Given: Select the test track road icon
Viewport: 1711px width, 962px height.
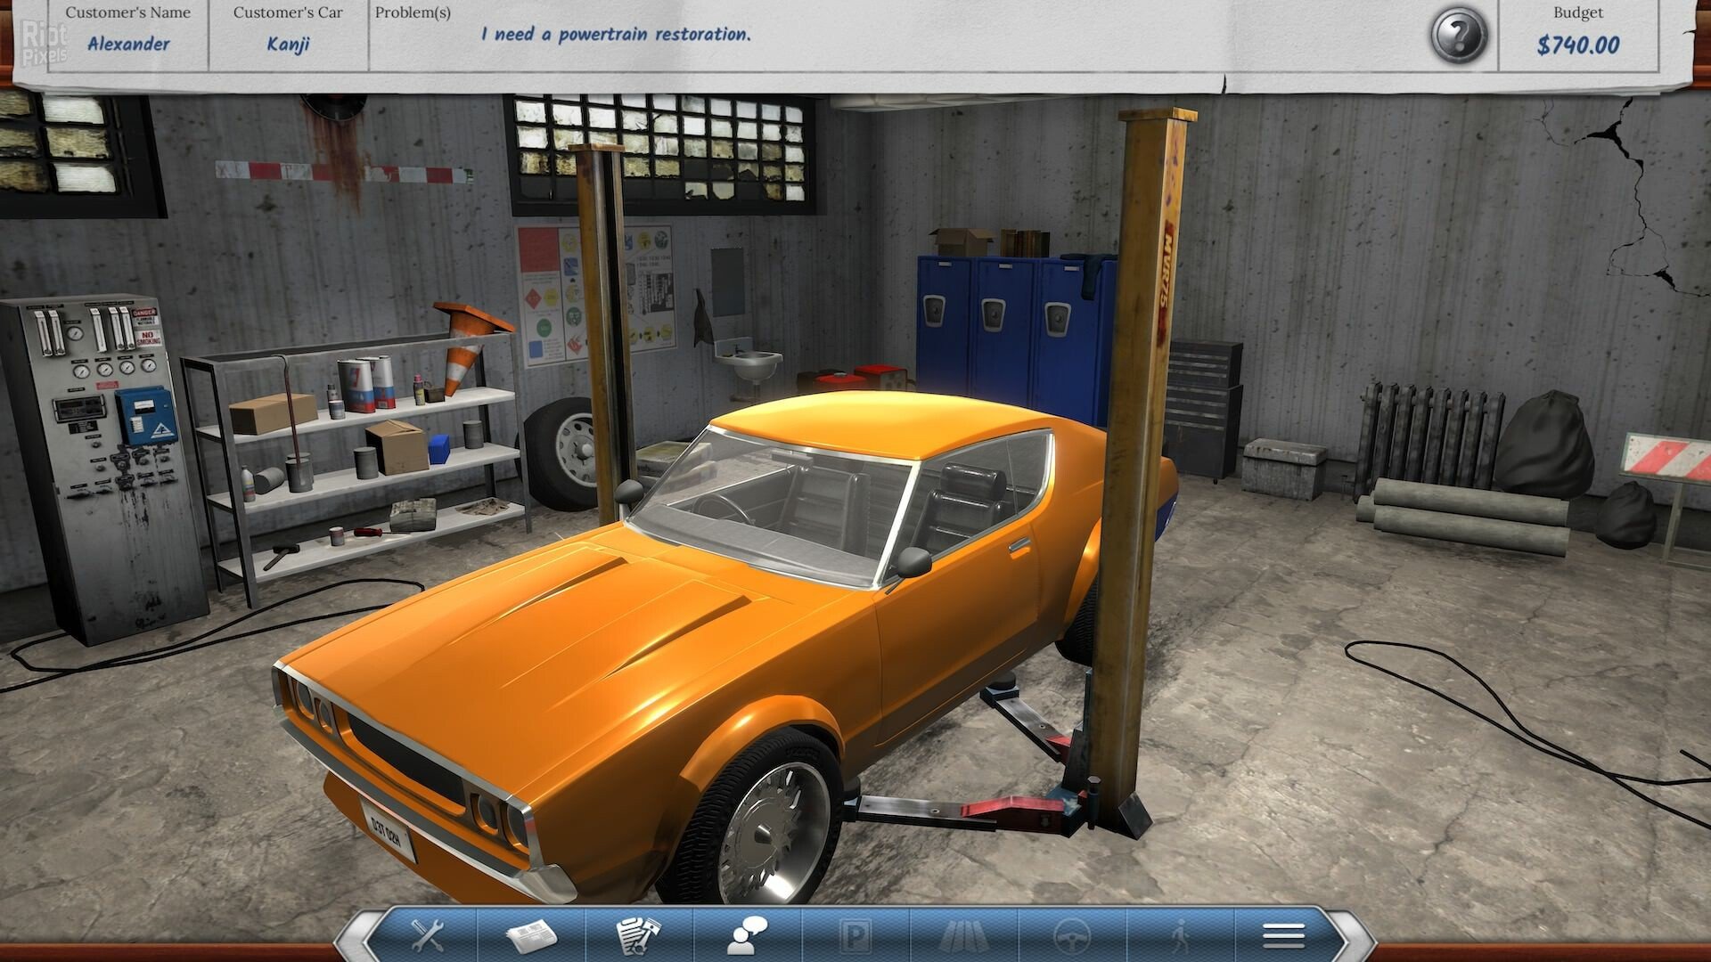Looking at the screenshot, I should point(961,934).
